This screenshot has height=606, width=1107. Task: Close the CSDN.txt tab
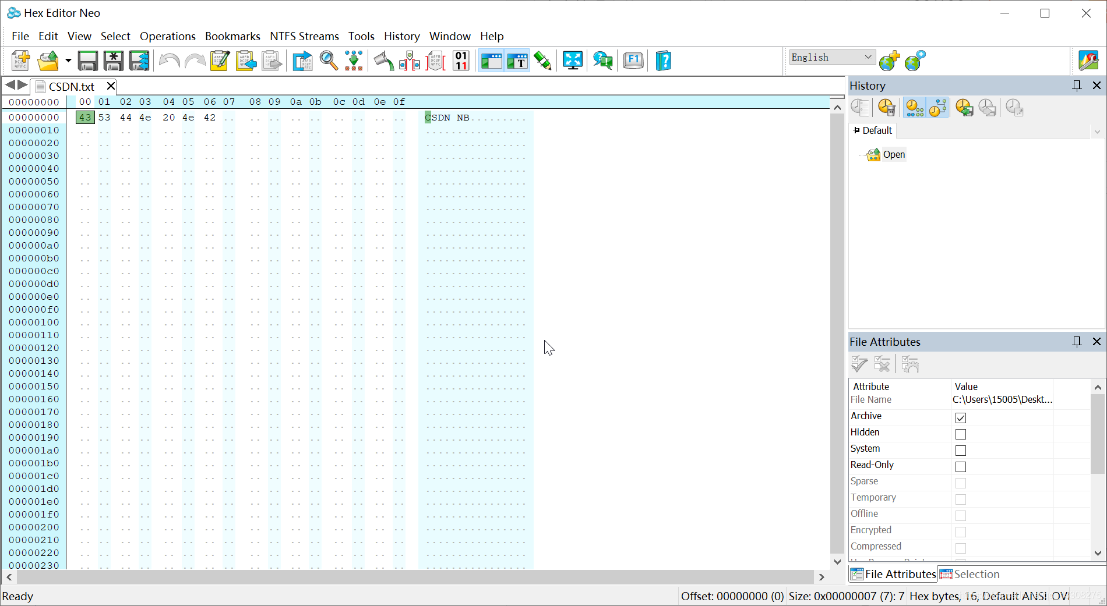(111, 86)
